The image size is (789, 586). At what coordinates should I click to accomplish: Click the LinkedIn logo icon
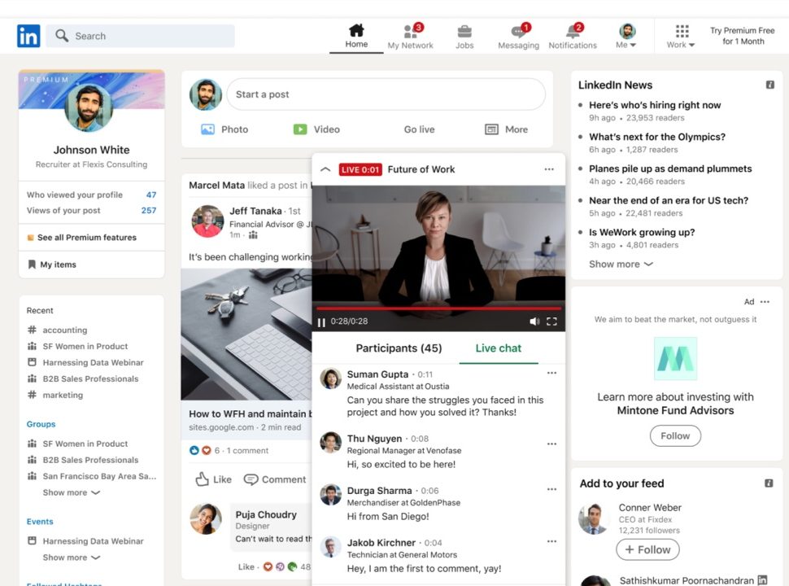pyautogui.click(x=28, y=36)
